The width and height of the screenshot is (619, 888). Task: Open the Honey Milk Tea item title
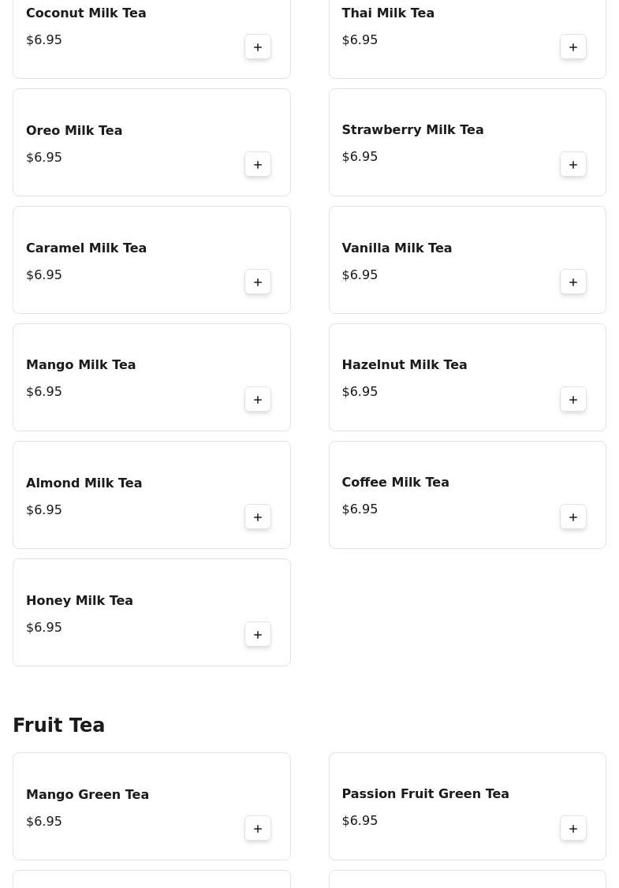[80, 600]
